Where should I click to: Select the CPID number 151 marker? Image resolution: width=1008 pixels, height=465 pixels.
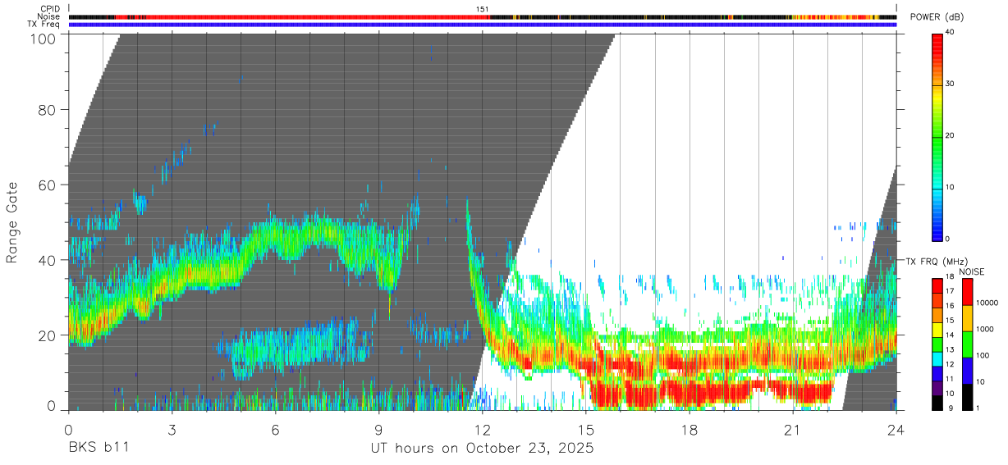[x=483, y=9]
